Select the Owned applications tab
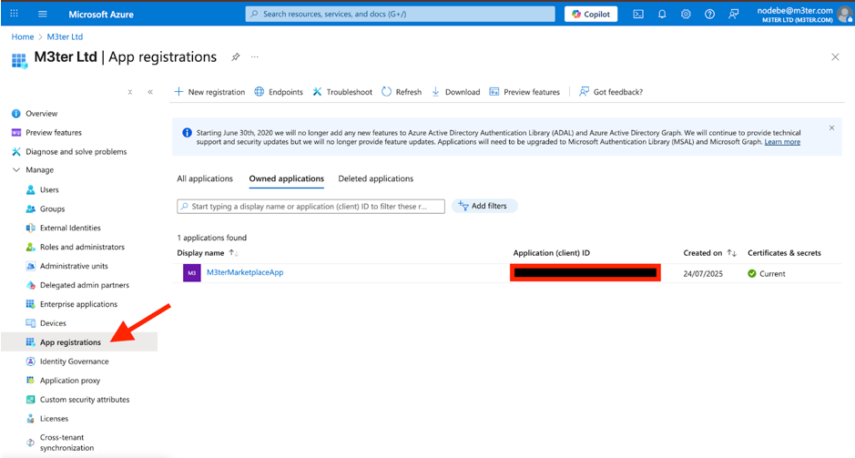 (286, 178)
